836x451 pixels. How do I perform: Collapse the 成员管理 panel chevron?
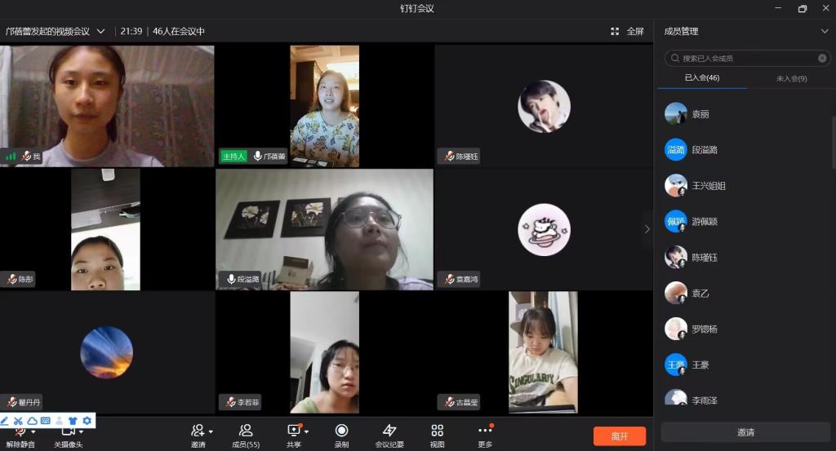coord(824,31)
